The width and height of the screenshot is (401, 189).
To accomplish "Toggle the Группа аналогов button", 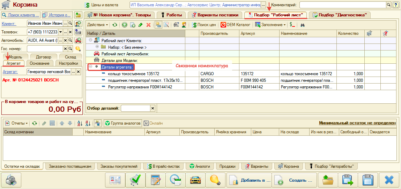I will (x=122, y=123).
